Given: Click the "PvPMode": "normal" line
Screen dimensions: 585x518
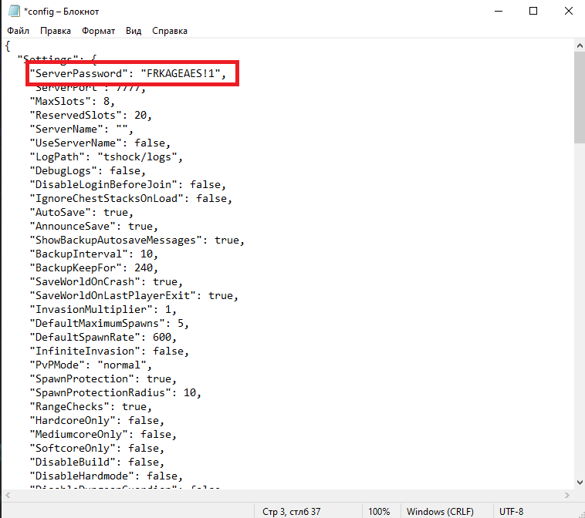Looking at the screenshot, I should tap(91, 365).
